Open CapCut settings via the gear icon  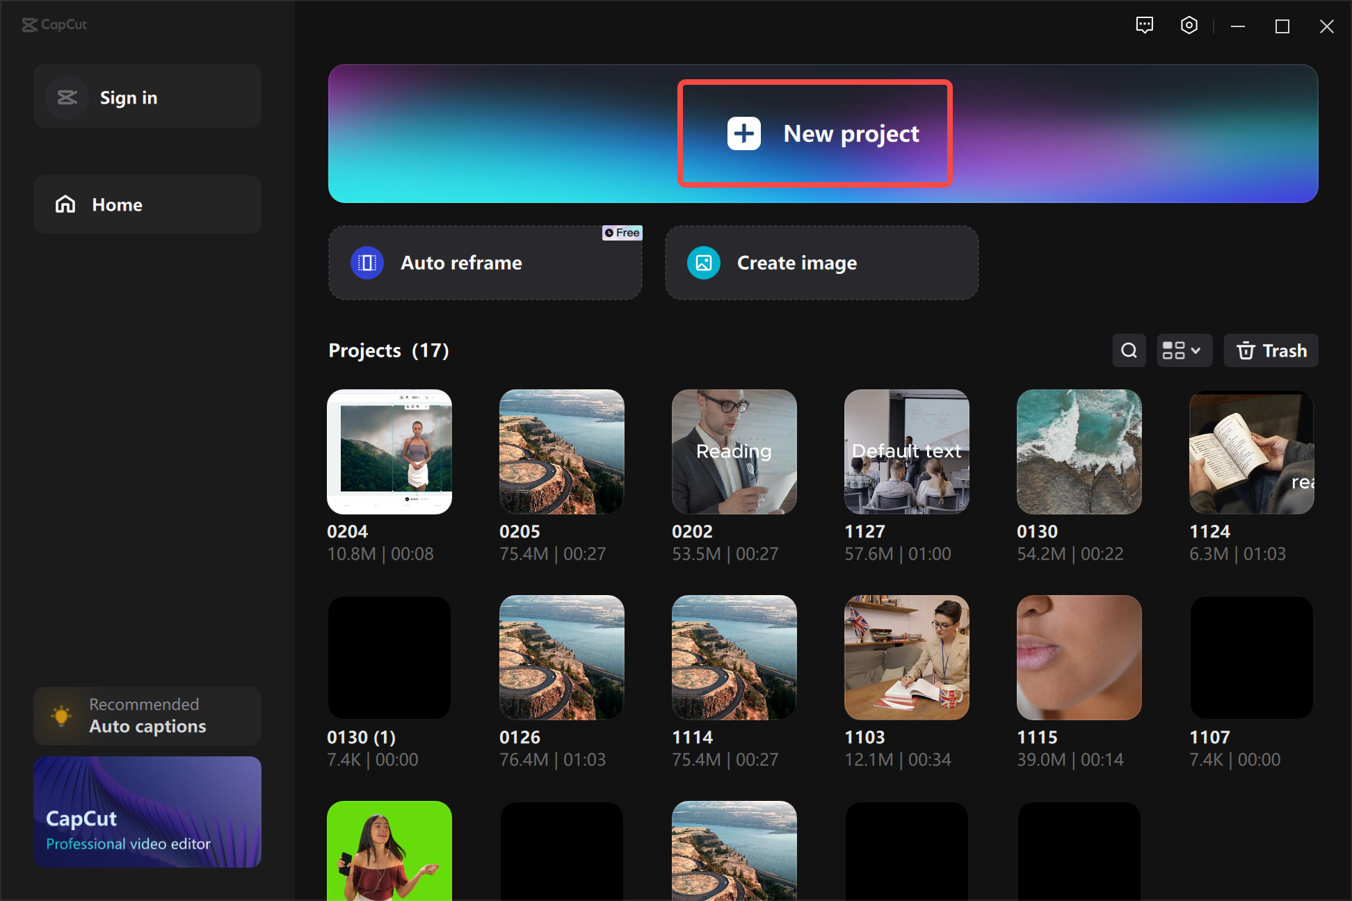tap(1189, 25)
